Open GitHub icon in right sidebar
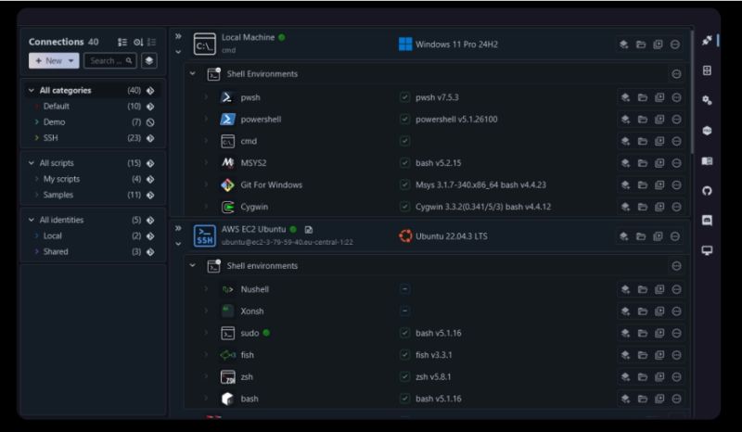 tap(707, 191)
